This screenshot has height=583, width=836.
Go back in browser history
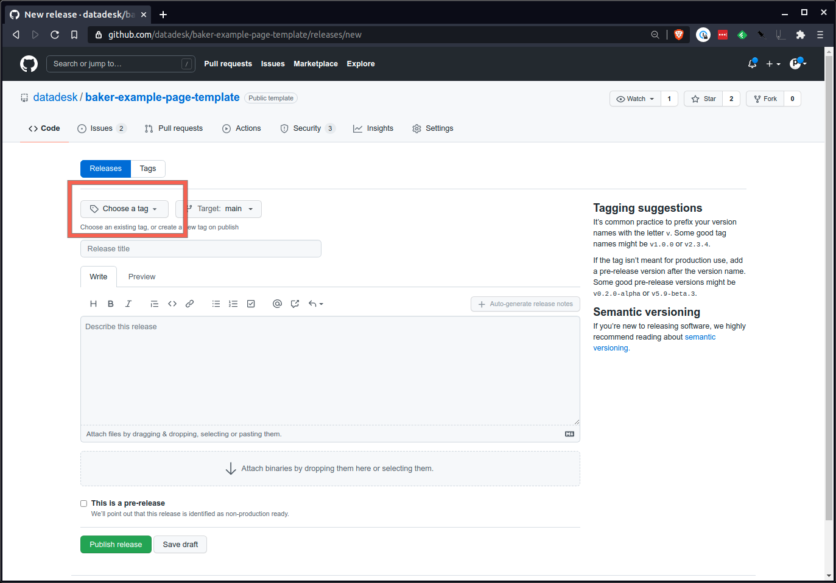click(x=16, y=35)
